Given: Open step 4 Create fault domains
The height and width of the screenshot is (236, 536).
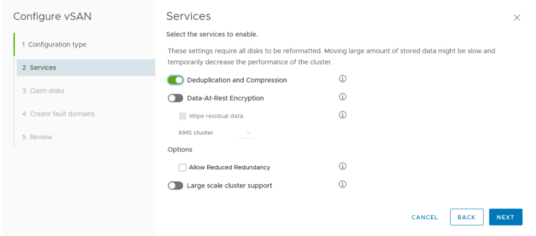Looking at the screenshot, I should [58, 114].
